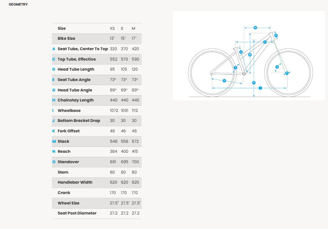Click the E seat angle marker on the diagram
The height and width of the screenshot is (229, 328).
(236, 68)
